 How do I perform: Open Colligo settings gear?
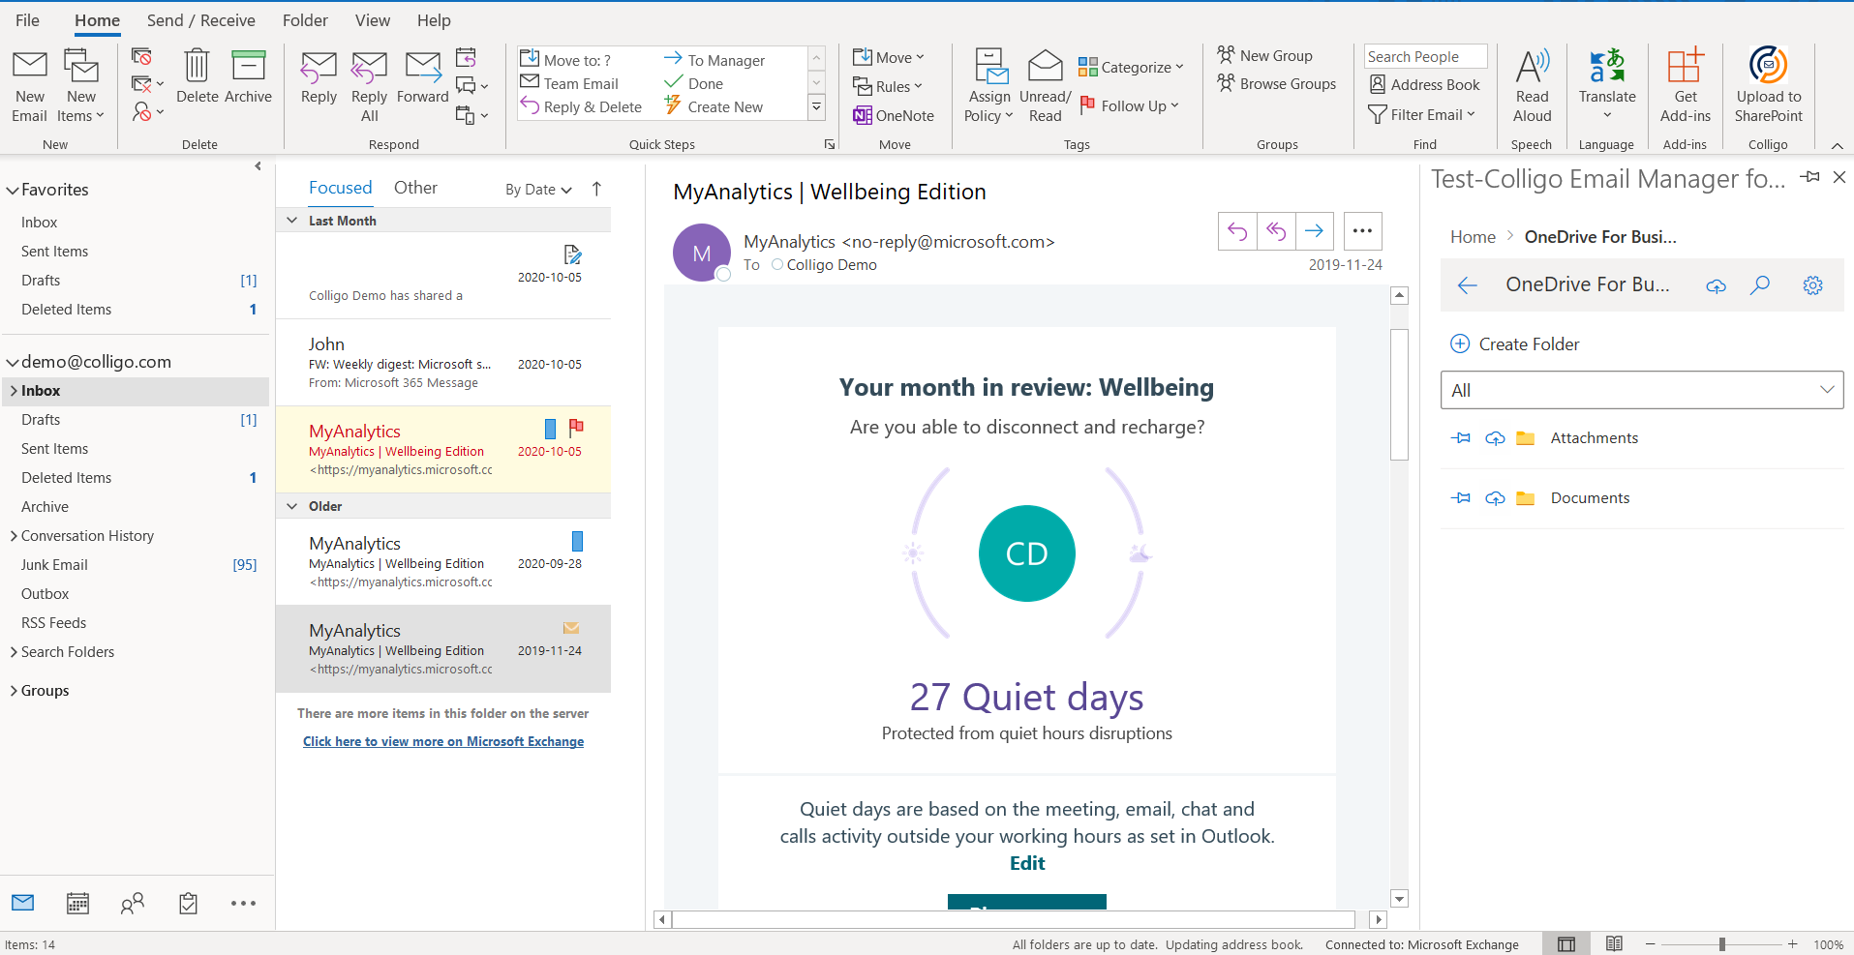click(x=1812, y=284)
